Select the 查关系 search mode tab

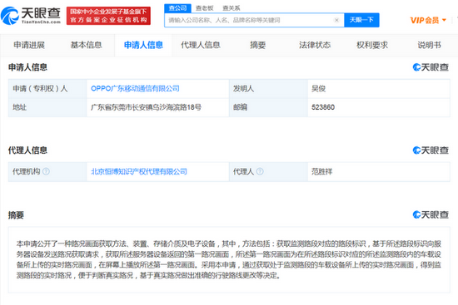[231, 8]
